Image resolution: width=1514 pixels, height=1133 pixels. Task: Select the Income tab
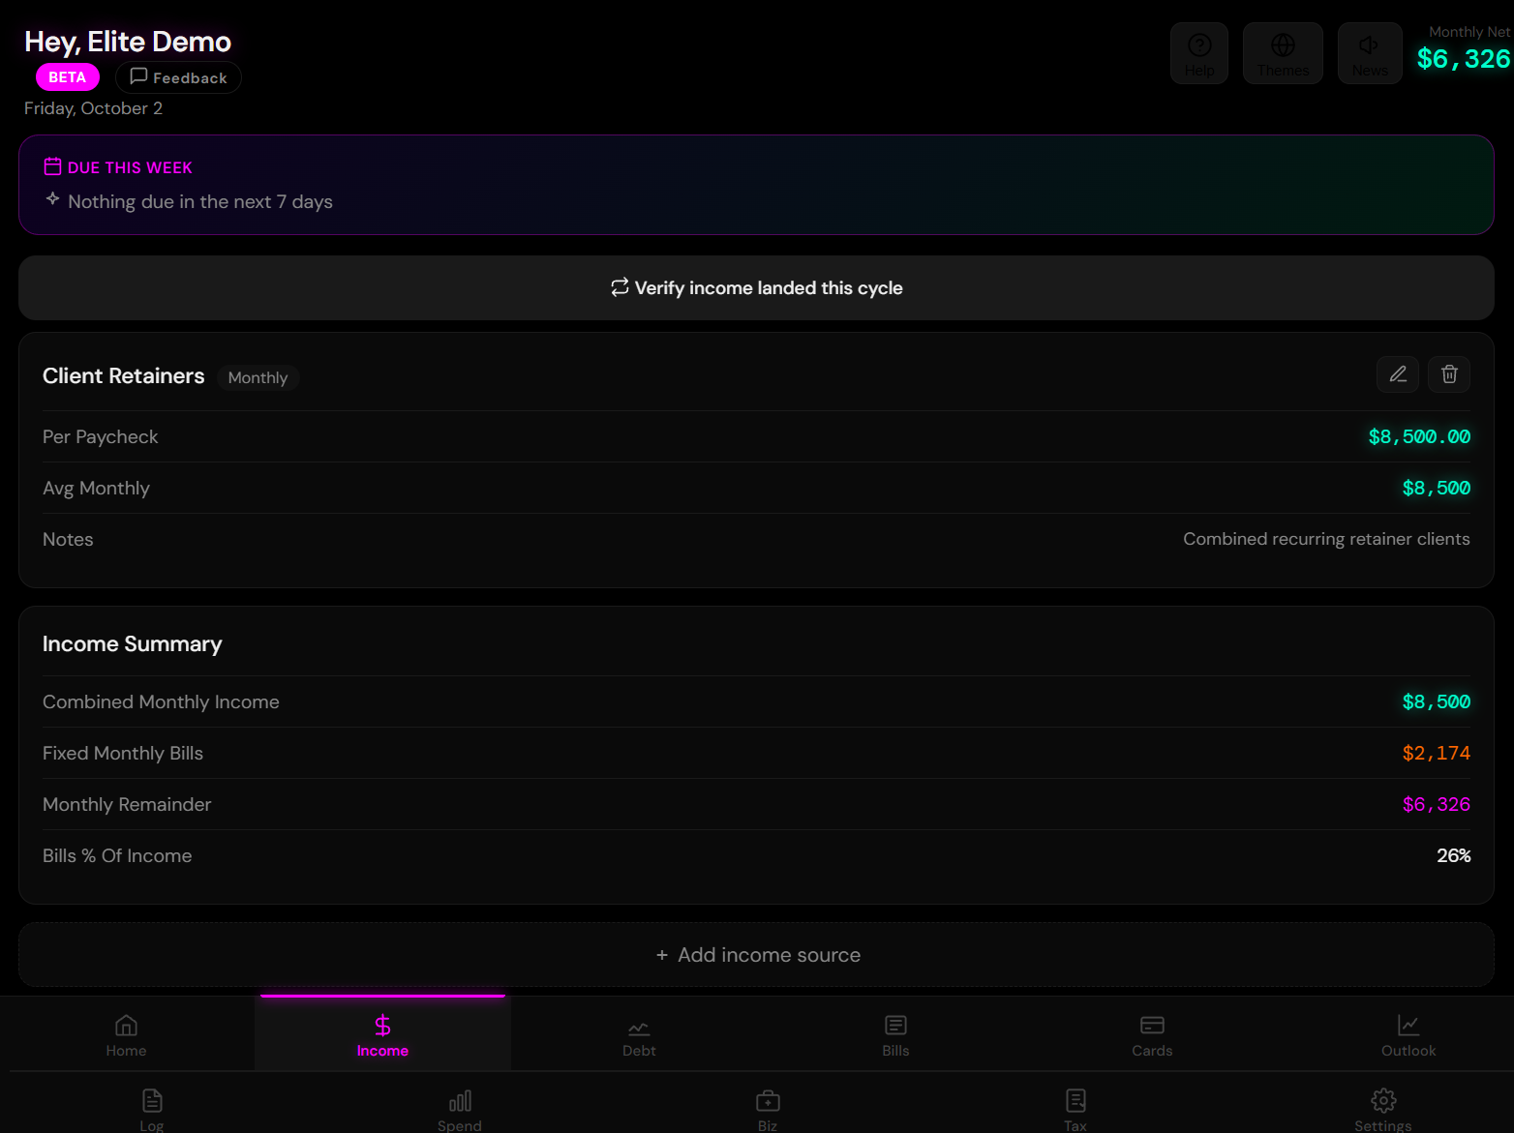[x=382, y=1035]
